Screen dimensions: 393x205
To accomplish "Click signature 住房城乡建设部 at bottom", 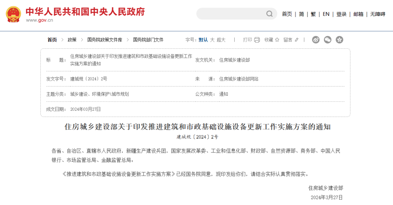I will point(326,188).
